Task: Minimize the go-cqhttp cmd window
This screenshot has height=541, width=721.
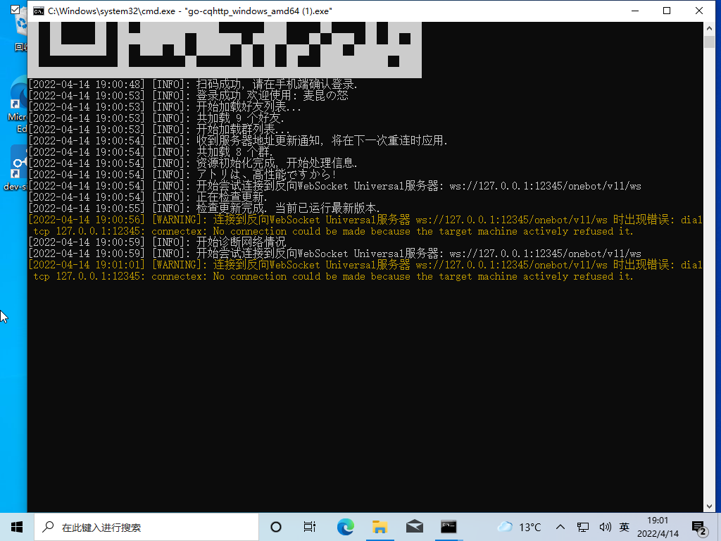Action: (635, 11)
